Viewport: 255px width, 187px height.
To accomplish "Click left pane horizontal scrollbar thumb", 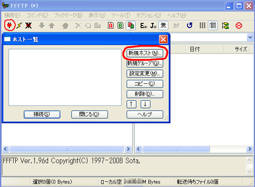I will point(66,149).
